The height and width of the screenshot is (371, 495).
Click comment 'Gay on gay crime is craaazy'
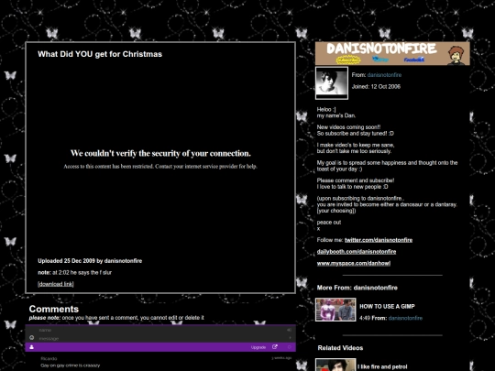pyautogui.click(x=70, y=366)
